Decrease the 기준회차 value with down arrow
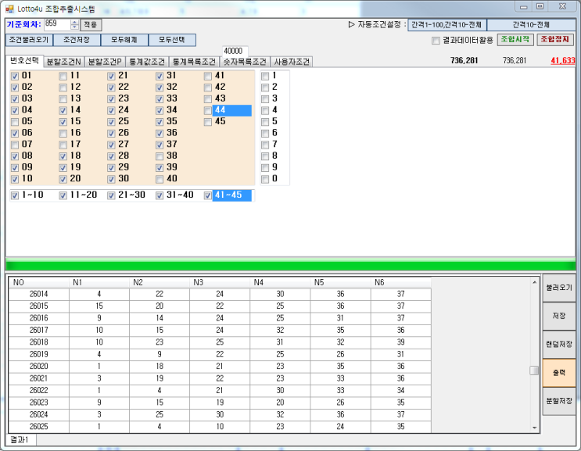This screenshot has width=581, height=451. pos(74,27)
